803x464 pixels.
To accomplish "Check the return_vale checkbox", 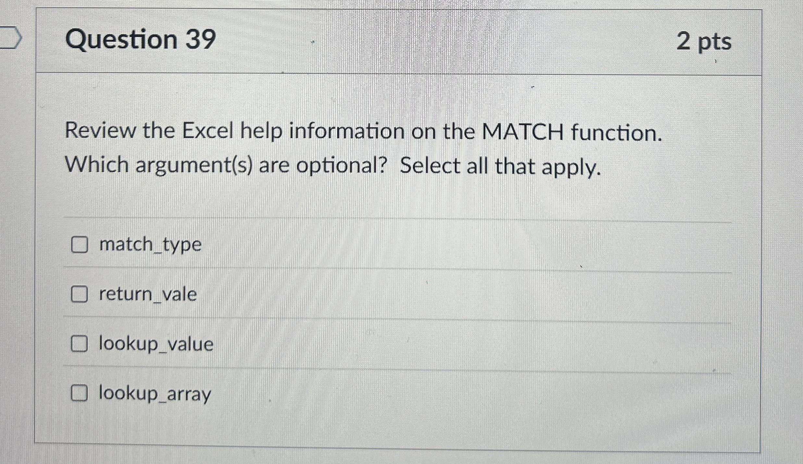I will 79,294.
